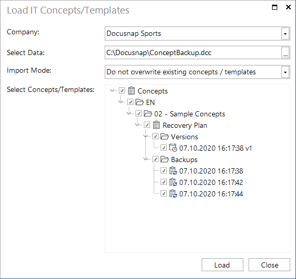The height and width of the screenshot is (279, 296).
Task: Click the Versions folder icon
Action: [x=165, y=136]
